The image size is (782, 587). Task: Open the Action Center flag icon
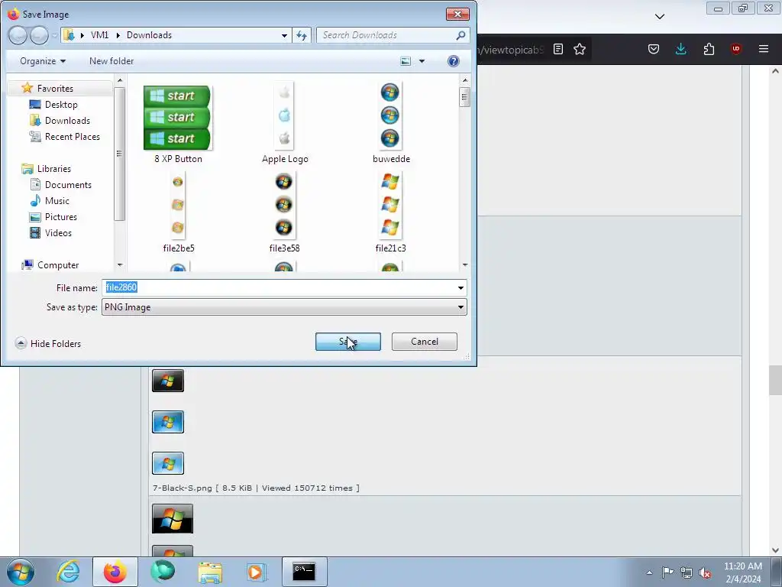[667, 572]
